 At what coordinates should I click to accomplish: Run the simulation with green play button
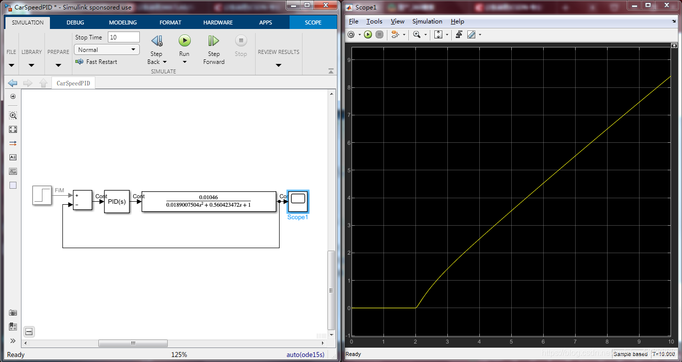click(184, 41)
